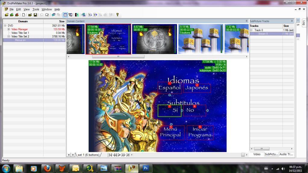Image resolution: width=308 pixels, height=173 pixels.
Task: Click the color preview toolbar icon
Action: 77,15
